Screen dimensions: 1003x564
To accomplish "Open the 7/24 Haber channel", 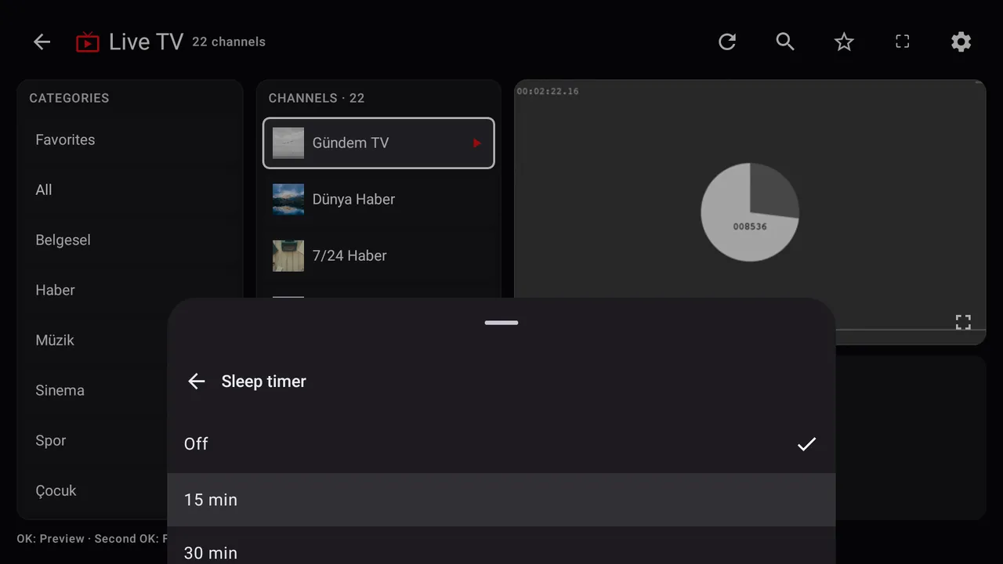I will (378, 256).
